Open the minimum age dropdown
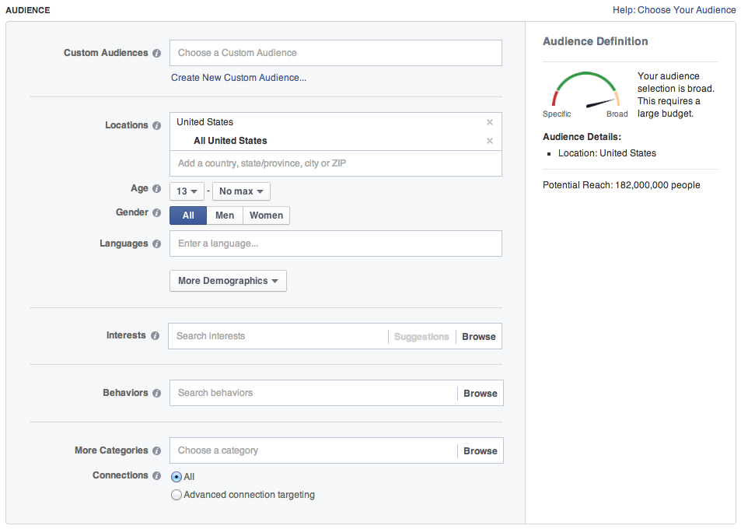Image resolution: width=741 pixels, height=529 pixels. click(x=187, y=191)
